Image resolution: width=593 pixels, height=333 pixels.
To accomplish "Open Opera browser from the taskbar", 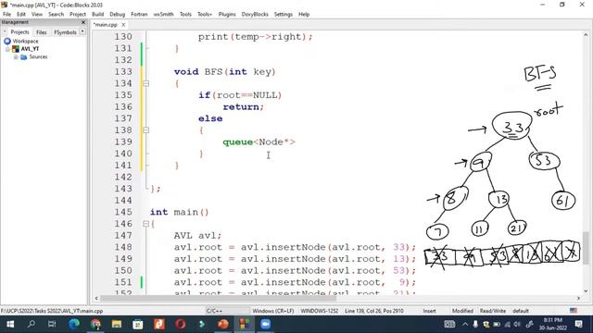I will coord(181,324).
